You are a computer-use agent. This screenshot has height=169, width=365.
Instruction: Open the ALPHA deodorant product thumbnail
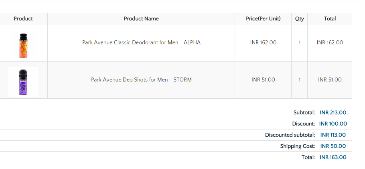coord(23,45)
